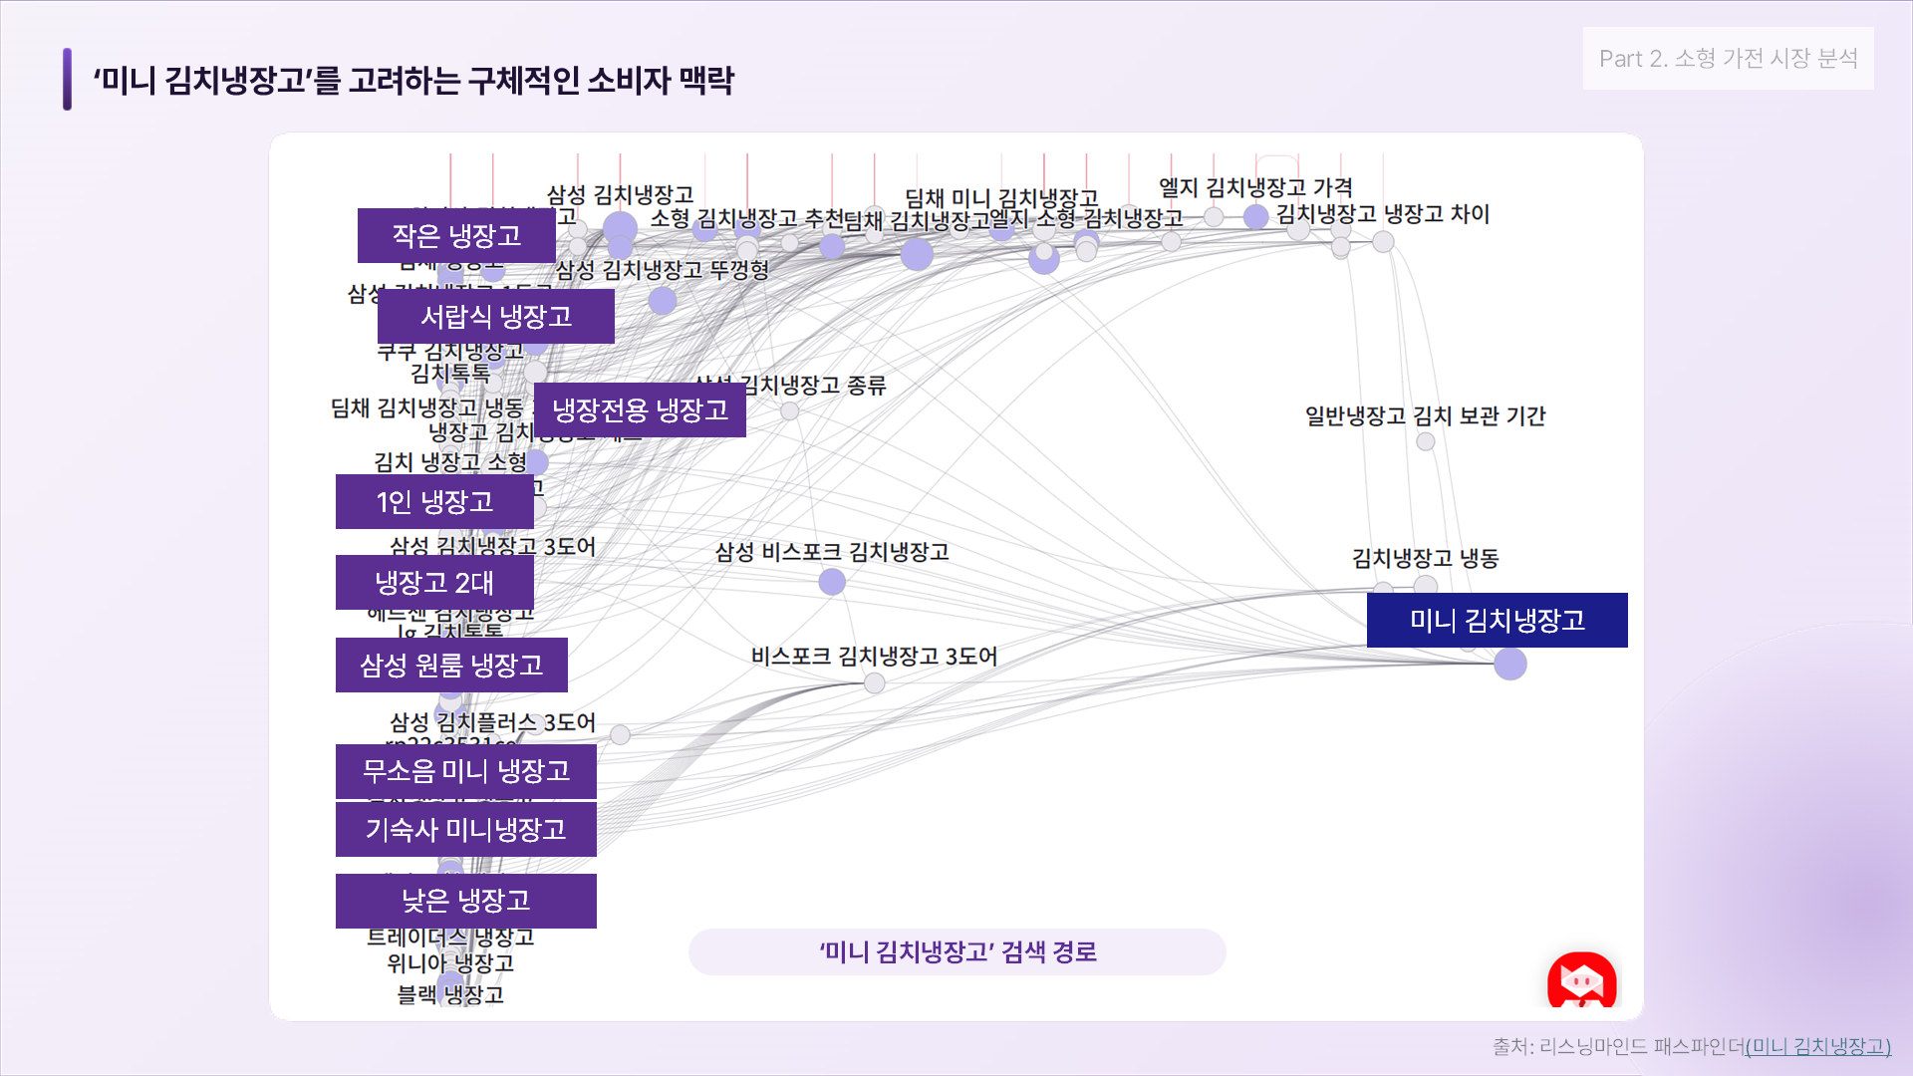
Task: Click the red chat mascot icon
Action: pos(1581,980)
